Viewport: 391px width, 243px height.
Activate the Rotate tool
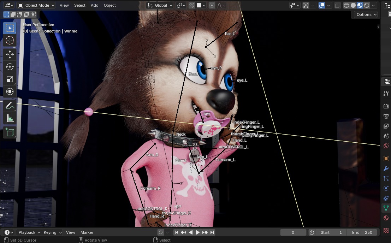pos(10,67)
